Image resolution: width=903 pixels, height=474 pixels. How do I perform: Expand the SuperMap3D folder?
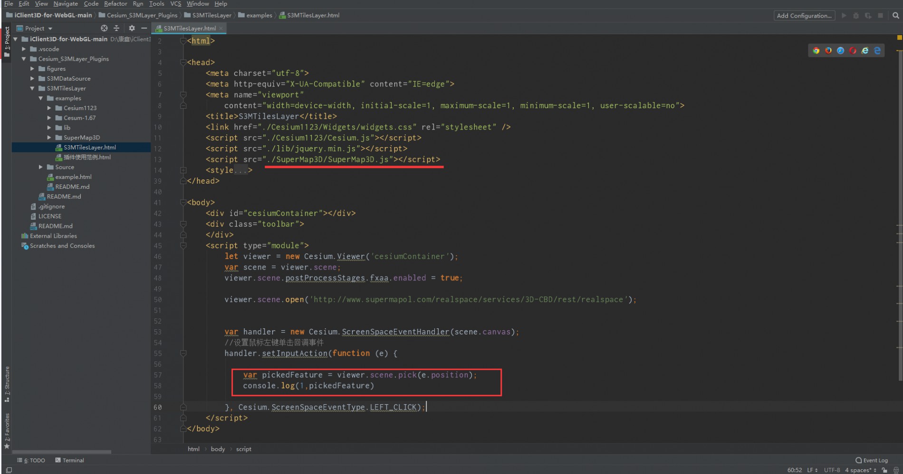[x=49, y=138]
